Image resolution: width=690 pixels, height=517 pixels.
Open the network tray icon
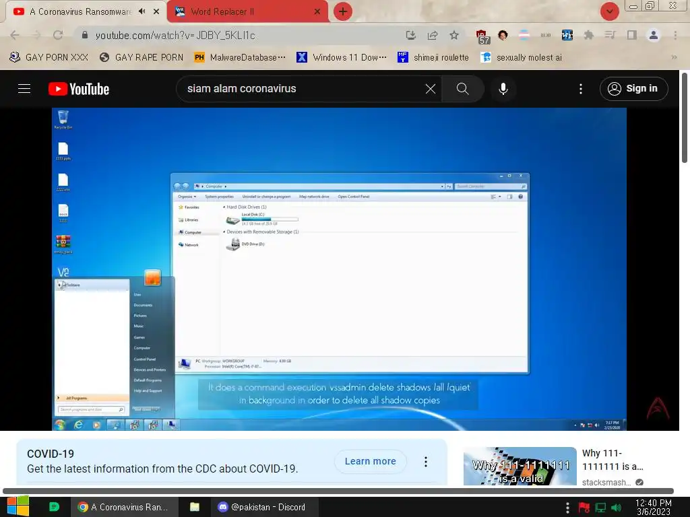(600, 508)
